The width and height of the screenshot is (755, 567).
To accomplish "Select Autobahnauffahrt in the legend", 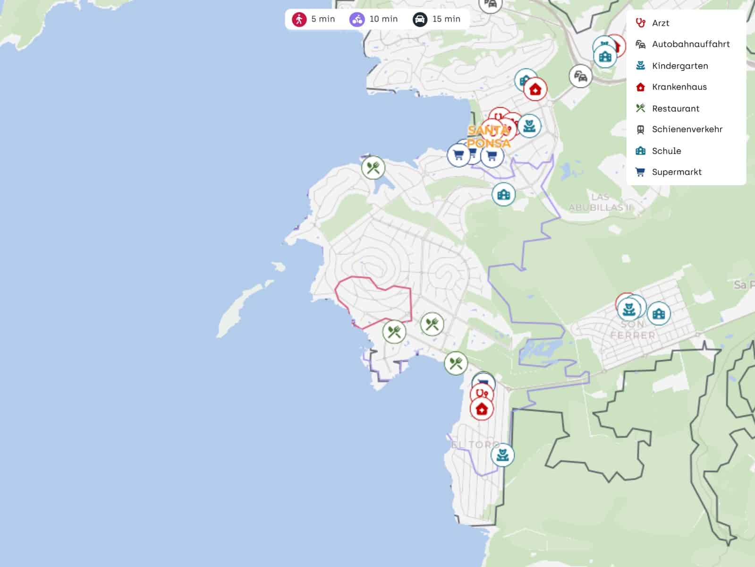I will (690, 44).
